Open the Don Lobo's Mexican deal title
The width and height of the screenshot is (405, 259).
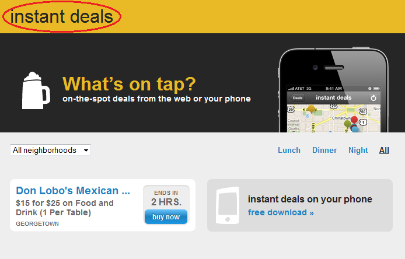[73, 191]
